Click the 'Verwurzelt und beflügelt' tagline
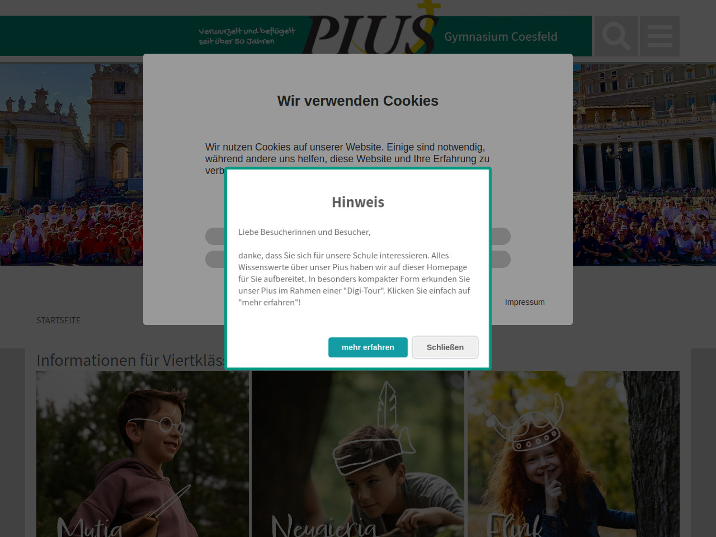Screen dimensions: 716x537 pos(247,36)
